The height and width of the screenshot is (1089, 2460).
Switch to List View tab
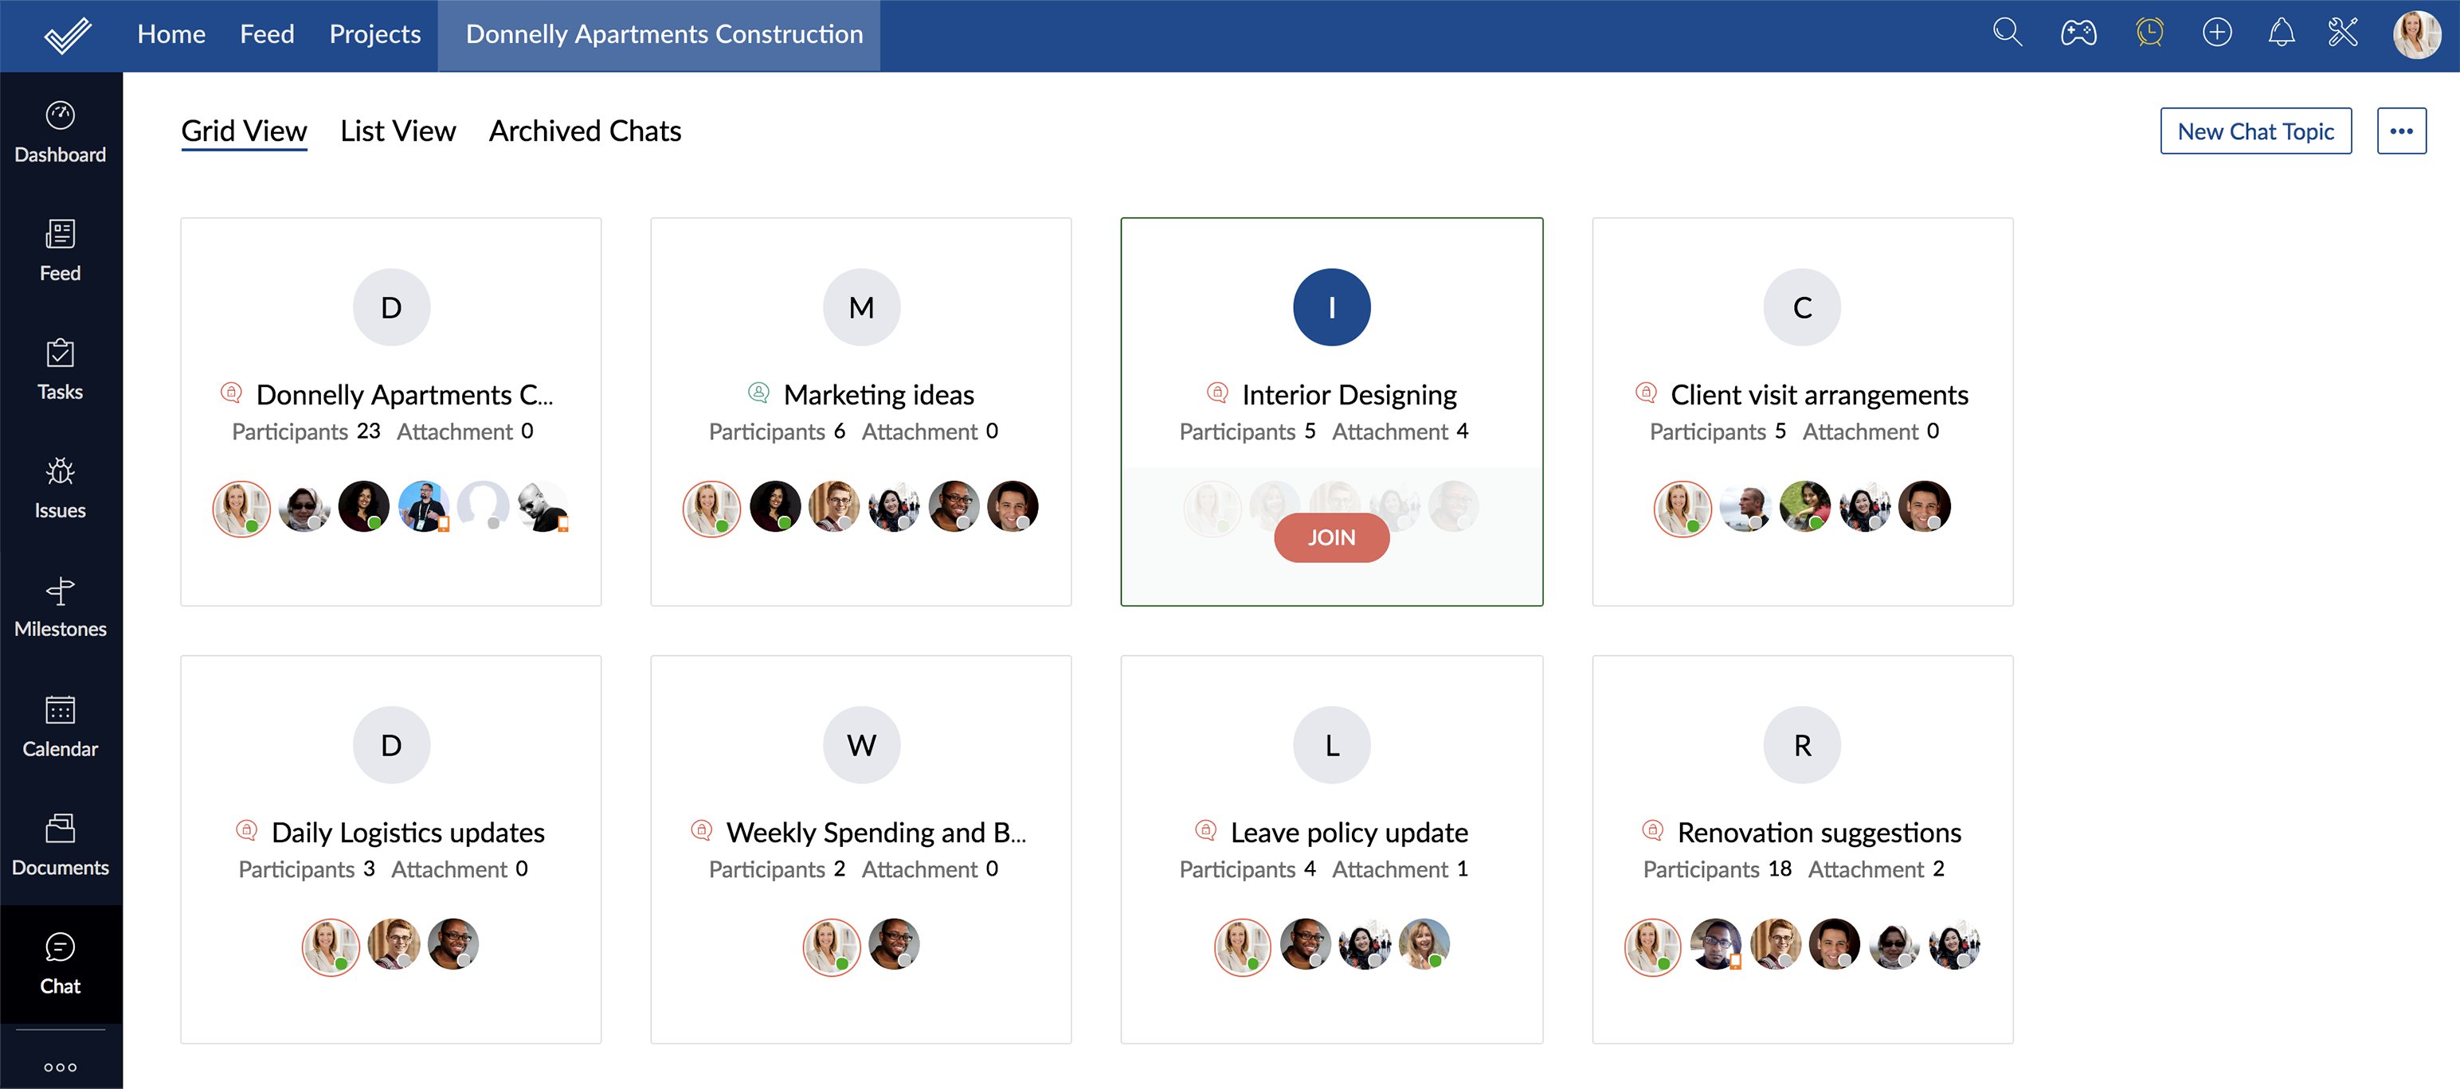pos(397,130)
